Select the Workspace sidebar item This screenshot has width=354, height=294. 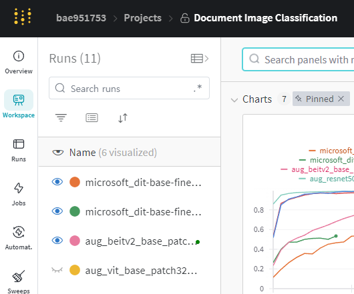19,104
